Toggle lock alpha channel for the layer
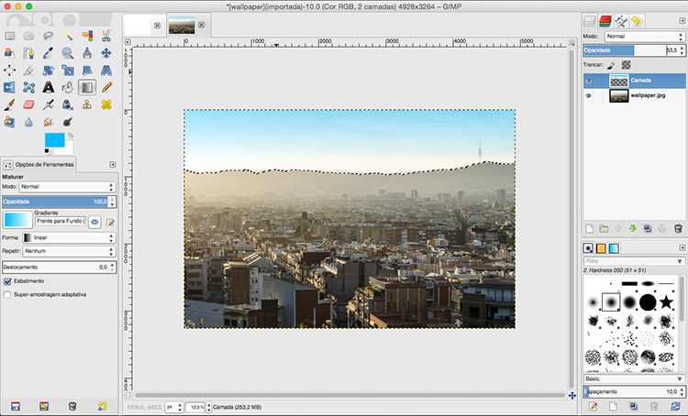Image resolution: width=688 pixels, height=416 pixels. [627, 65]
